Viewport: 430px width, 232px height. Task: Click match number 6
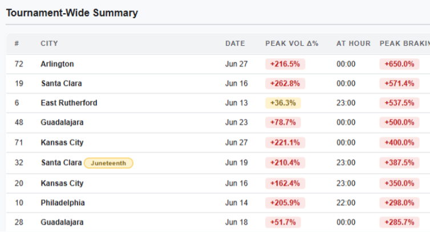(17, 103)
